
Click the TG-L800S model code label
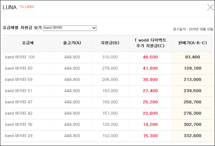[x=27, y=7]
